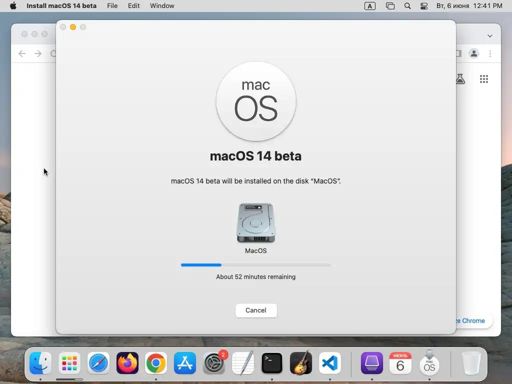Select the MacOS disk icon
The image size is (512, 384).
point(256,223)
